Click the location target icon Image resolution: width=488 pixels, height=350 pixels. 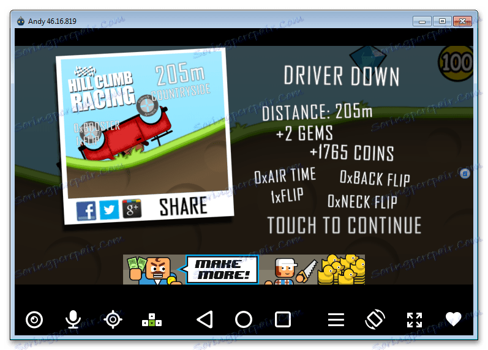[x=113, y=319]
